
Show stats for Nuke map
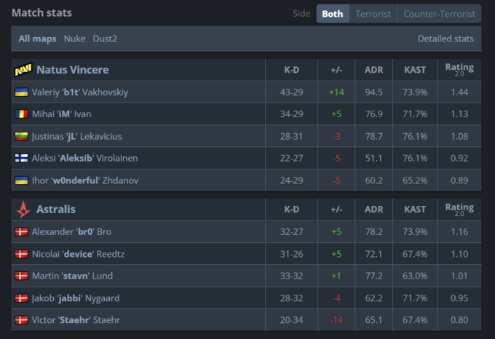pyautogui.click(x=74, y=39)
